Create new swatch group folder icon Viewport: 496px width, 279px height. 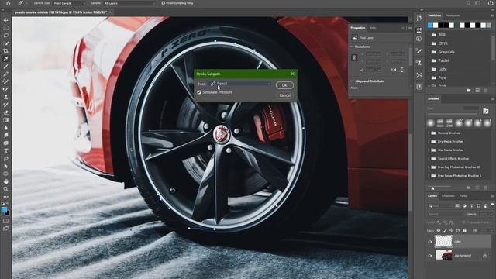469,91
